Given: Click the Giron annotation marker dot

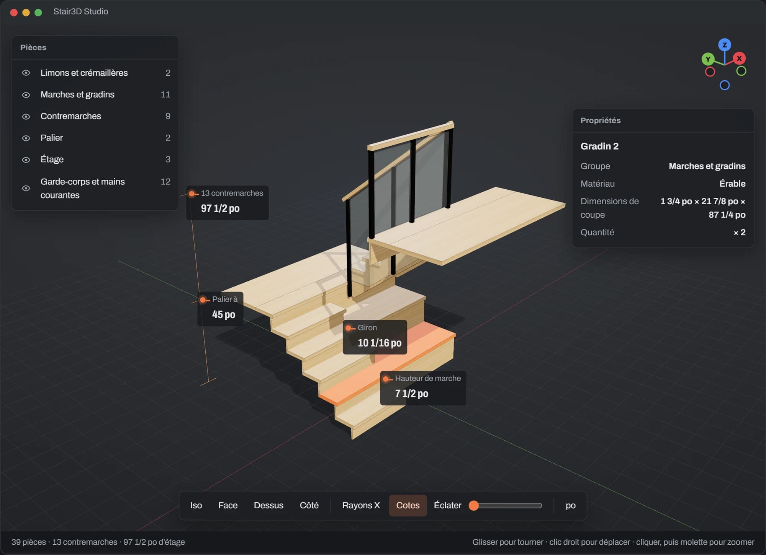Looking at the screenshot, I should click(349, 328).
